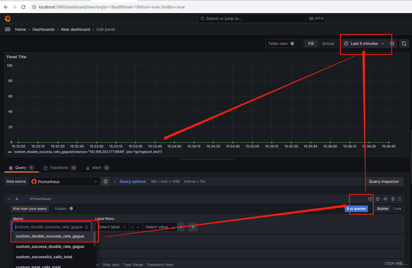Click the Run queries button
The image size is (412, 268).
click(x=356, y=208)
